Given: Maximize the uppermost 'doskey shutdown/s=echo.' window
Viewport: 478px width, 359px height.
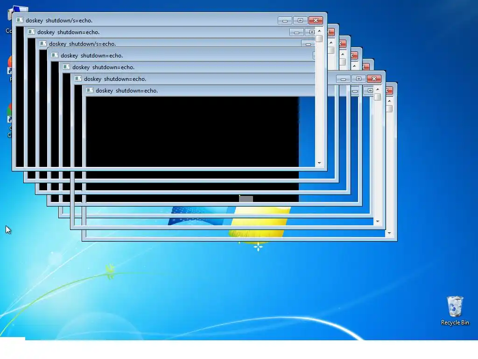Looking at the screenshot, I should coord(300,21).
